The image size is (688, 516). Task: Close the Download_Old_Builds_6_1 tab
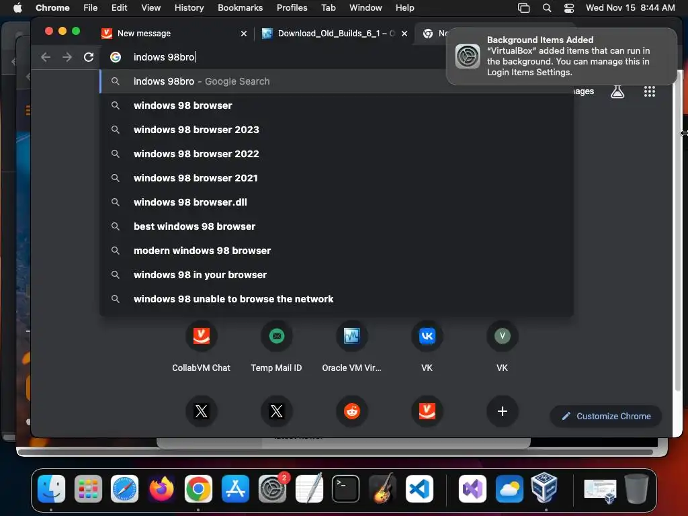[x=404, y=34]
